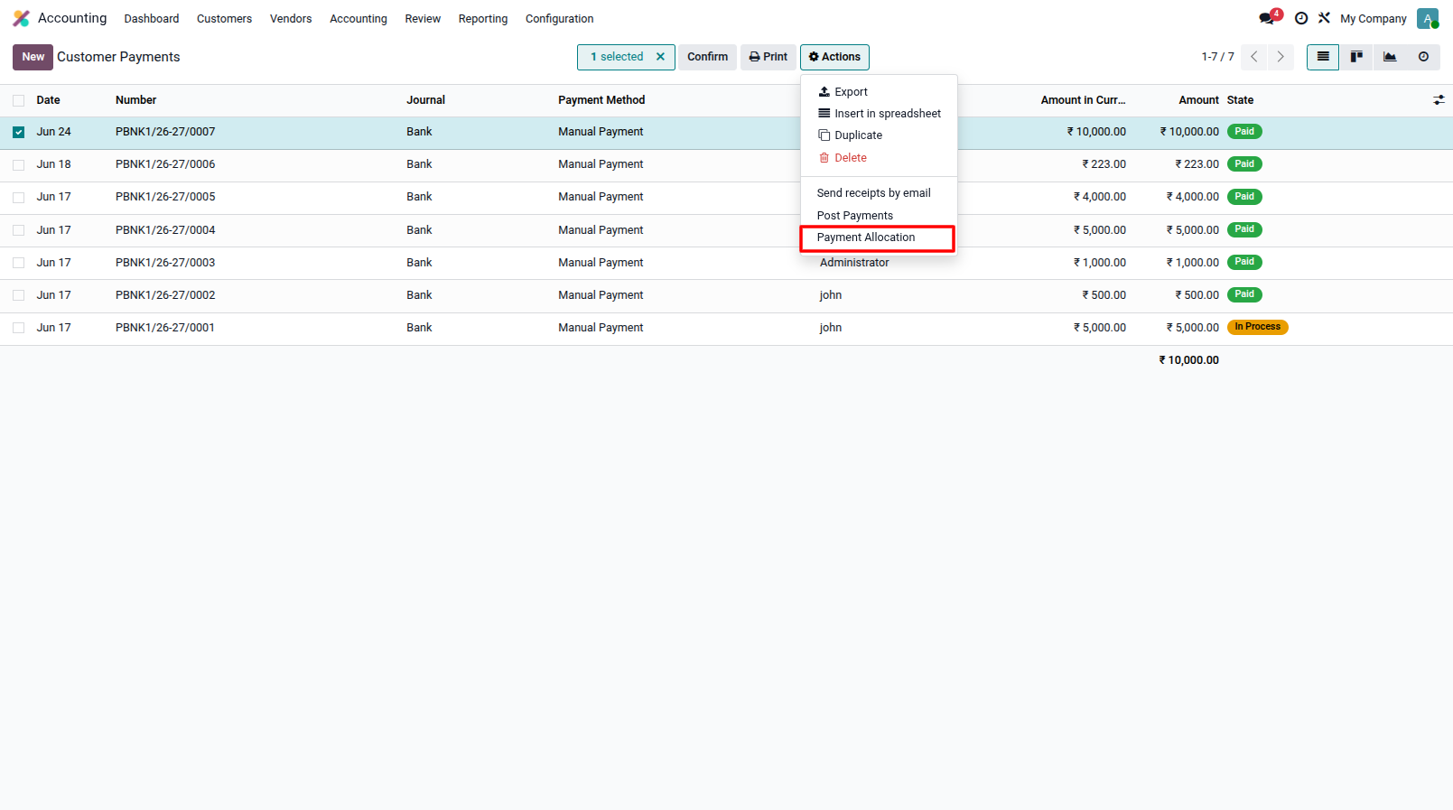Open the Review menu
Viewport: 1453px width, 810px height.
click(423, 19)
